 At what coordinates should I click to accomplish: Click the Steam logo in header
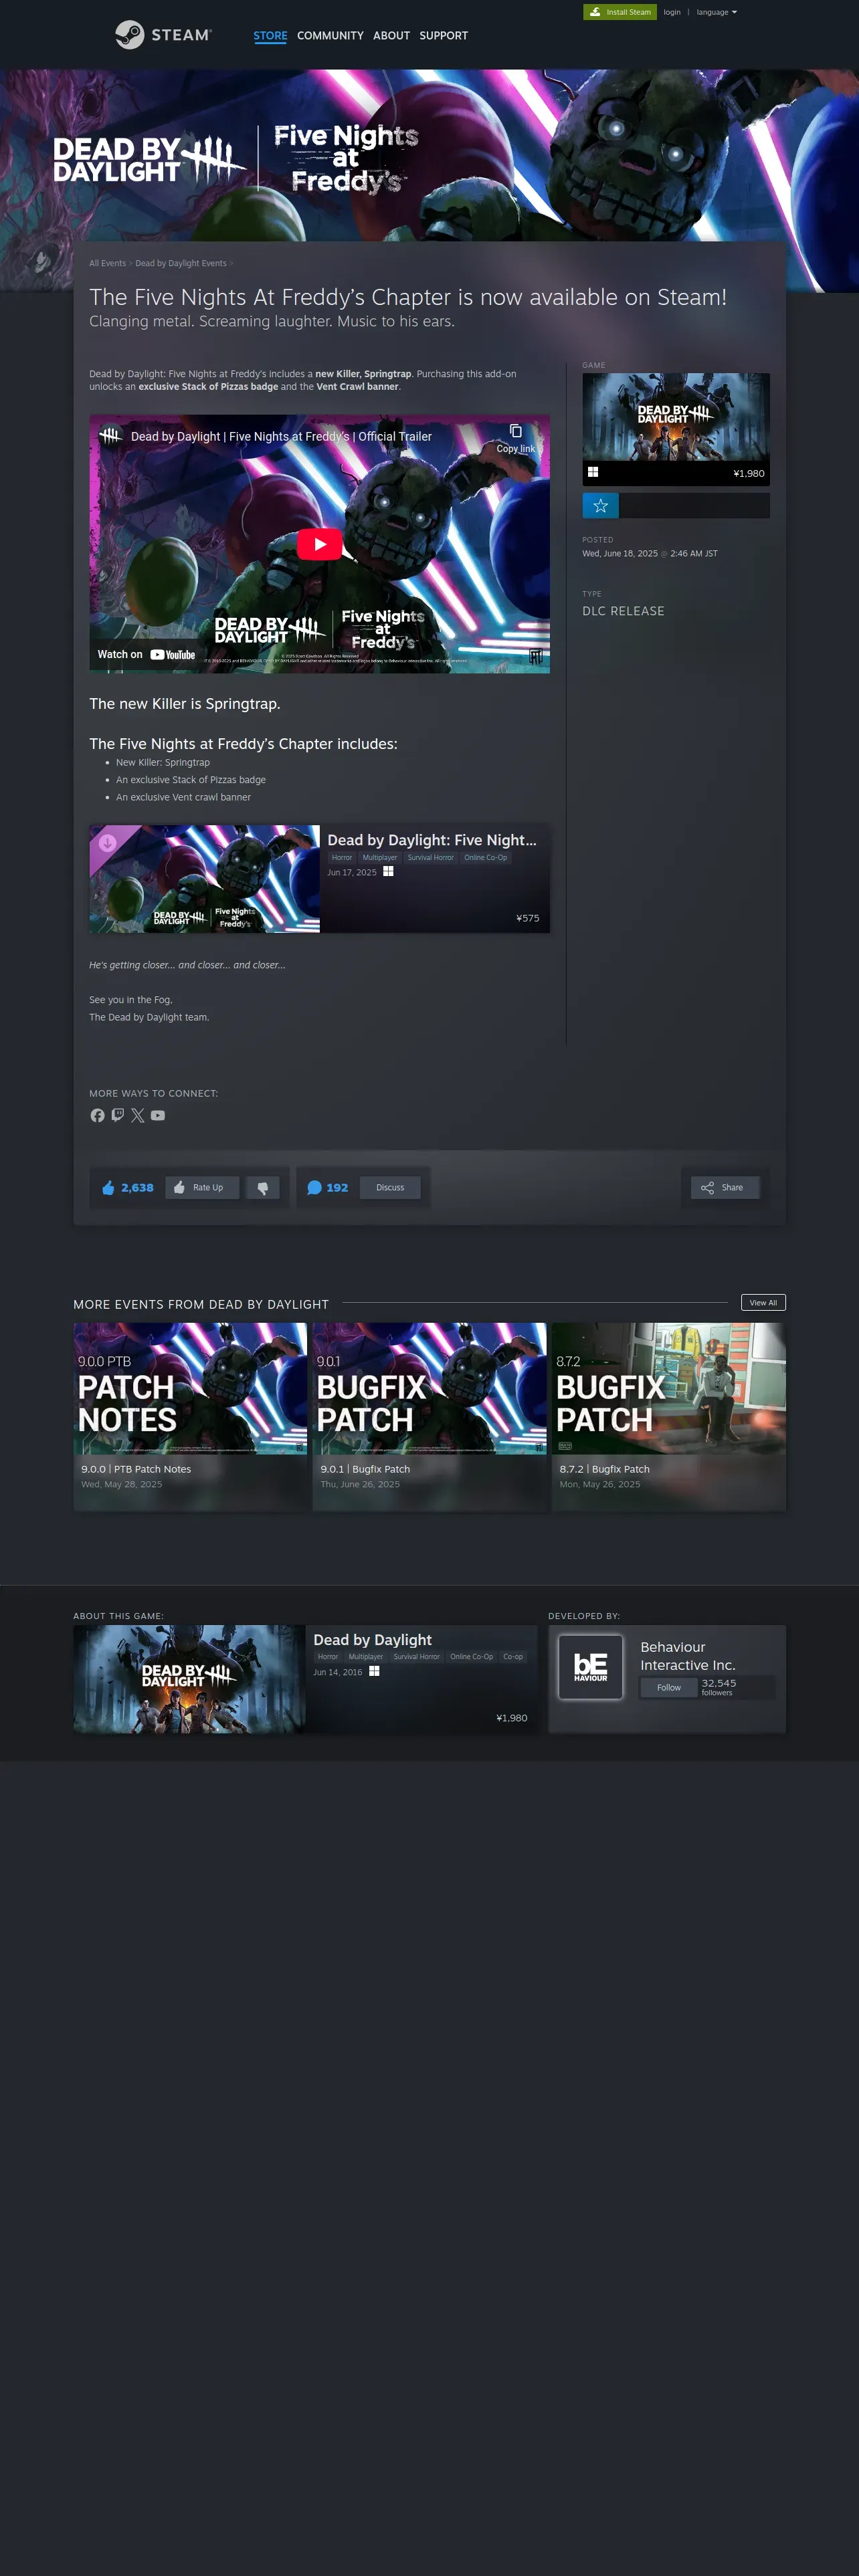163,35
